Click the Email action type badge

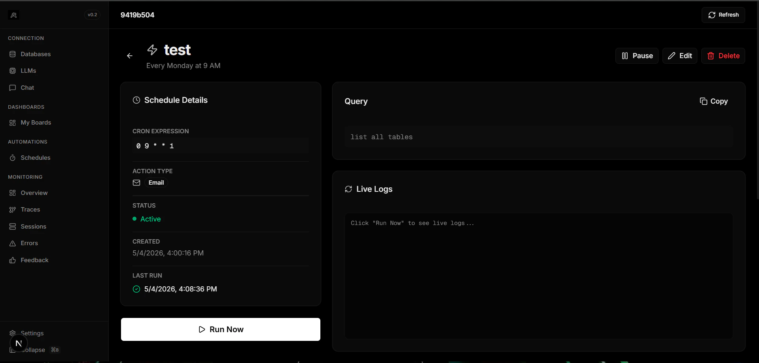tap(156, 183)
